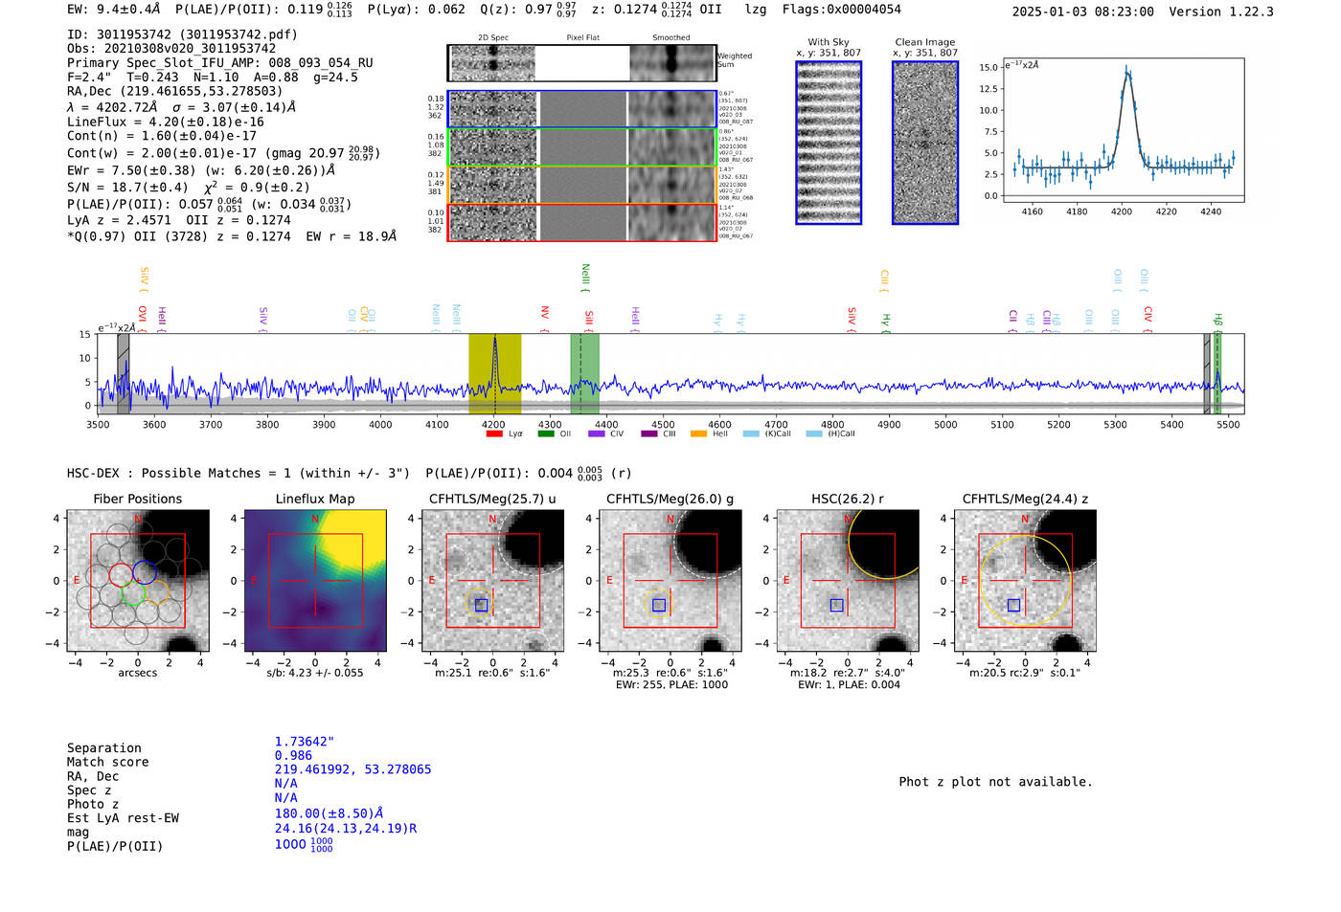Click the (H)CaII legend swatch
Screen dimensions: 1341x912
[814, 434]
